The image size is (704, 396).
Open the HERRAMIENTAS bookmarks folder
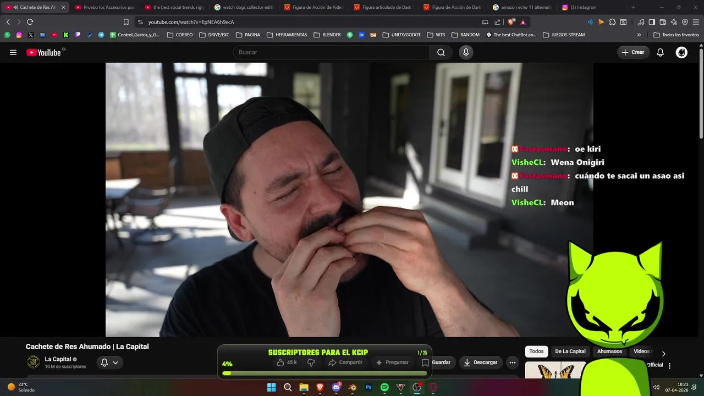click(x=287, y=35)
